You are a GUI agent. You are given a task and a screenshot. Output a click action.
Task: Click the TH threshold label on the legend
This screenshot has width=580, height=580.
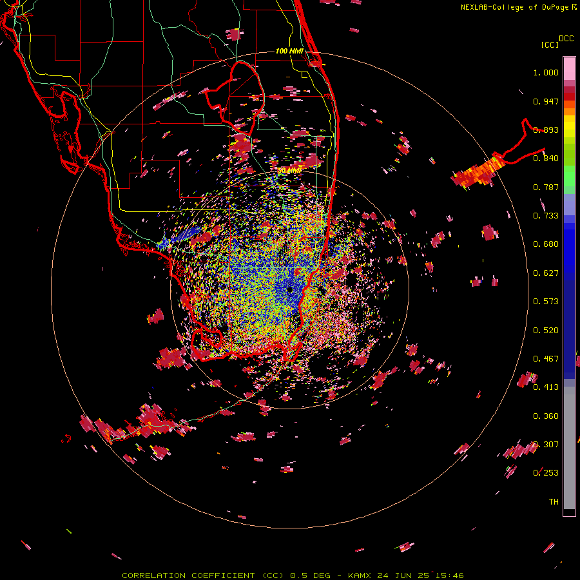click(x=554, y=502)
